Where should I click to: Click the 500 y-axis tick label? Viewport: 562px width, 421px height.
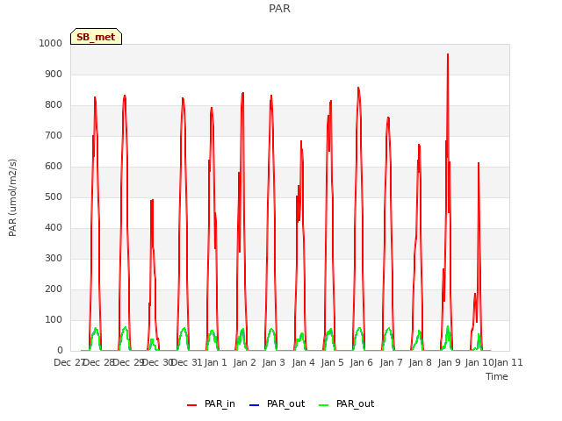pyautogui.click(x=54, y=196)
